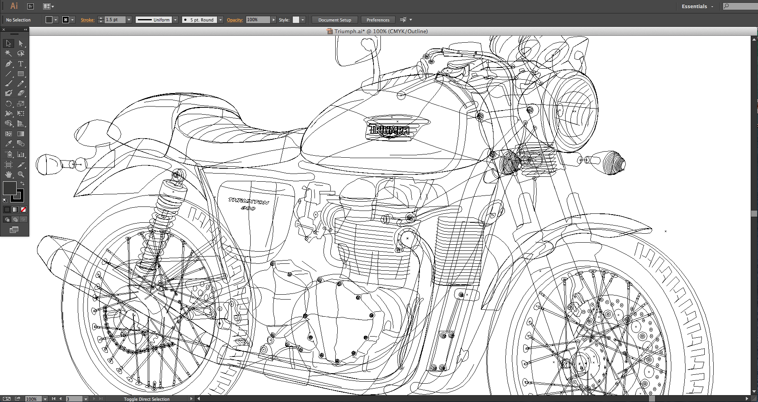Screen dimensions: 758x402
Task: Open the brush definition dropdown
Action: pyautogui.click(x=220, y=20)
